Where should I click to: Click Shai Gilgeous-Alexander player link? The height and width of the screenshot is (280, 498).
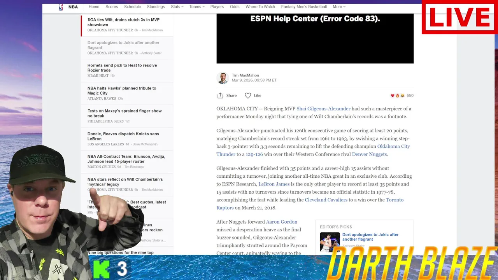coord(323,108)
